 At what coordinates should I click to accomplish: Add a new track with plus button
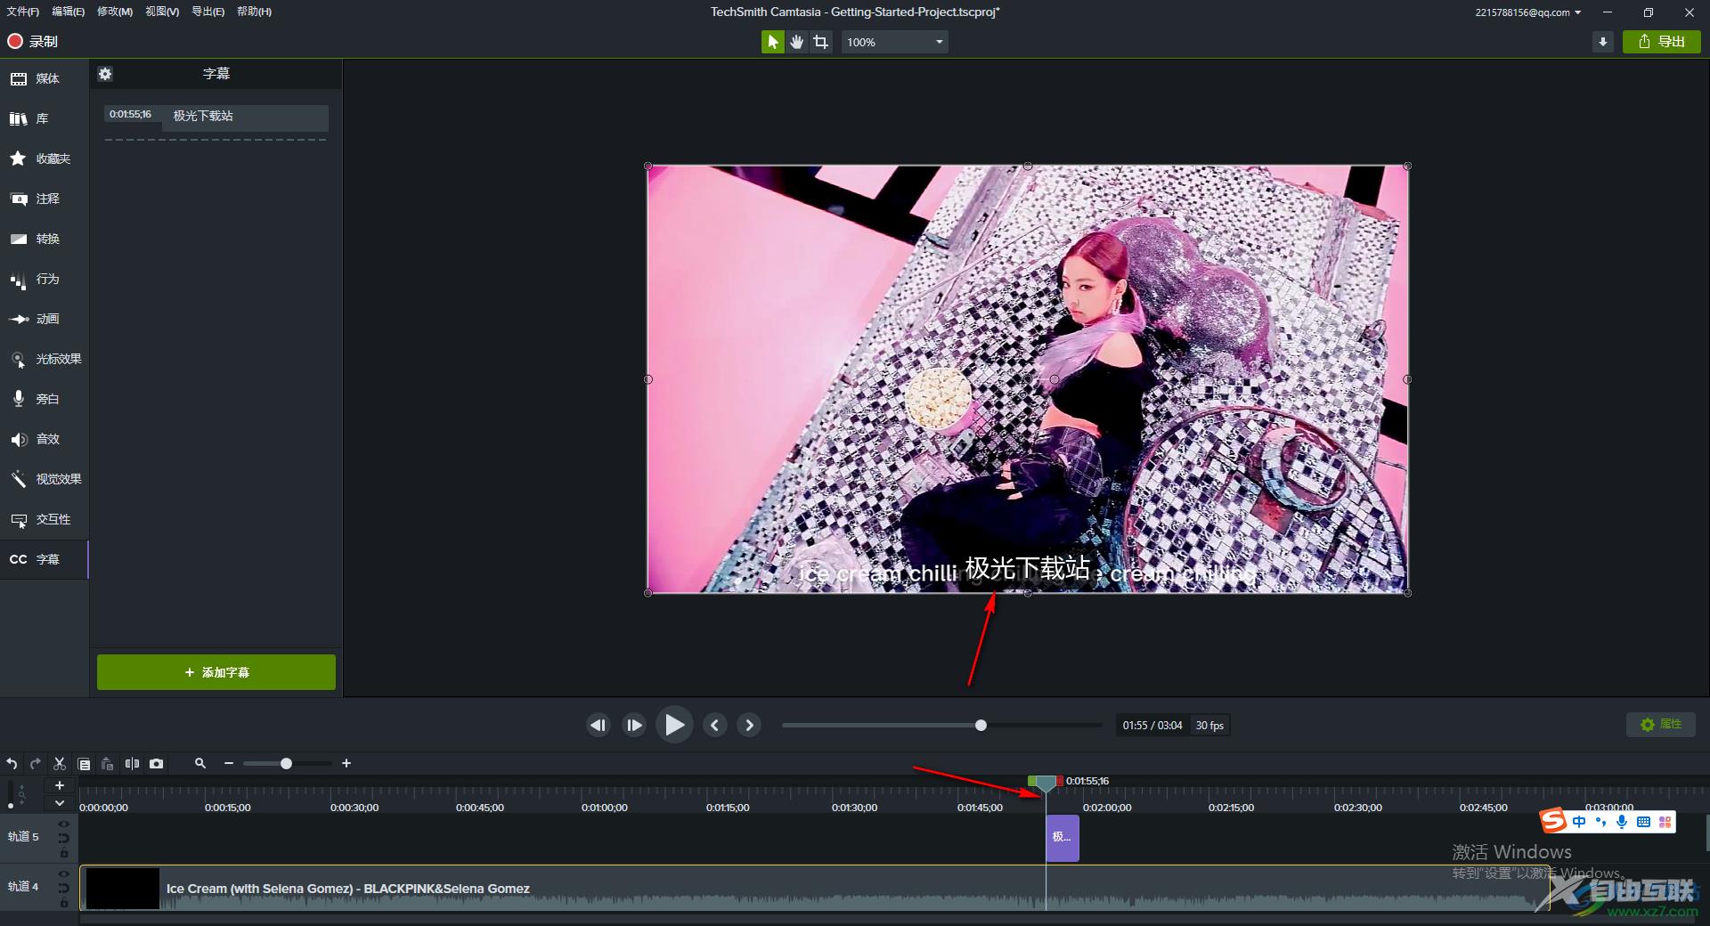coord(60,785)
